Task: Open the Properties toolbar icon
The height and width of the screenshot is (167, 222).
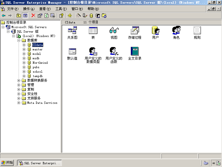Action: [40, 16]
